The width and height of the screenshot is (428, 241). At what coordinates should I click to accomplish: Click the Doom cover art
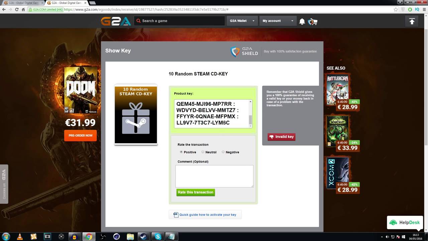81,90
